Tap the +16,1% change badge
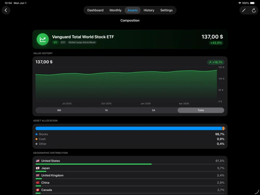The width and height of the screenshot is (260, 195). (216, 62)
